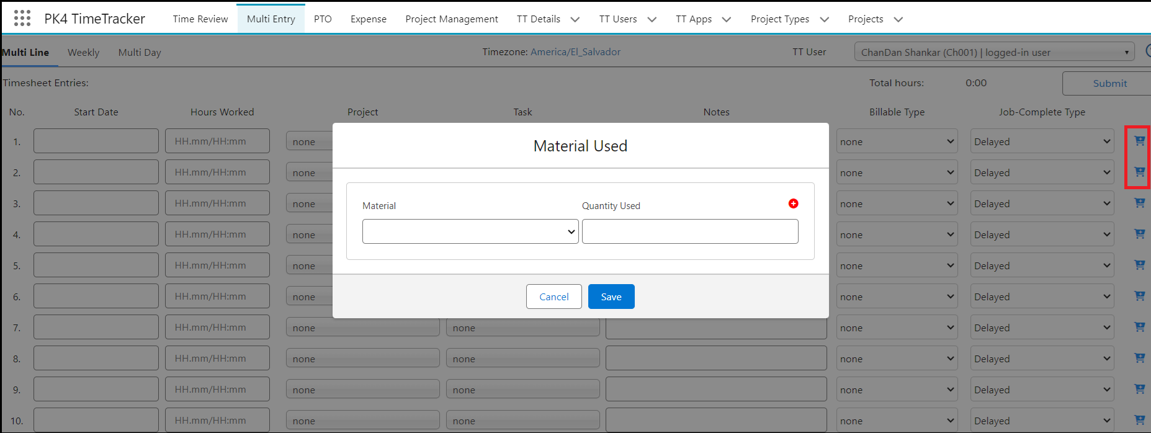Click the cart icon in row 9
The image size is (1151, 433).
point(1139,389)
